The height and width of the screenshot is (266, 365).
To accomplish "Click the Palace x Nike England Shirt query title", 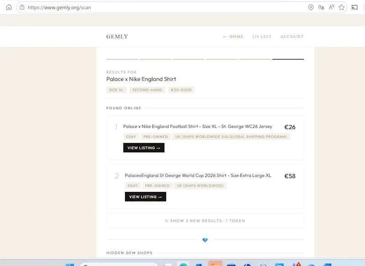I will coord(141,79).
